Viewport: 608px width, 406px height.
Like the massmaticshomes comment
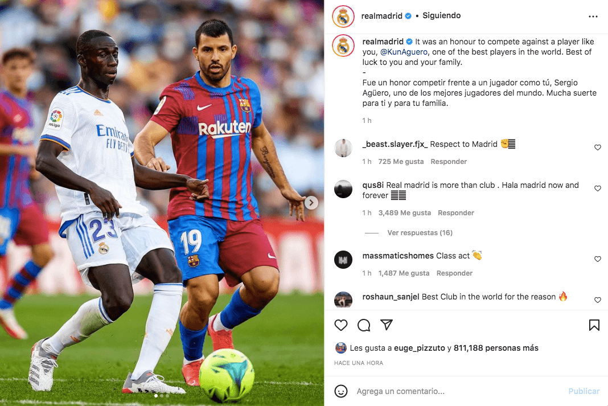coord(598,259)
